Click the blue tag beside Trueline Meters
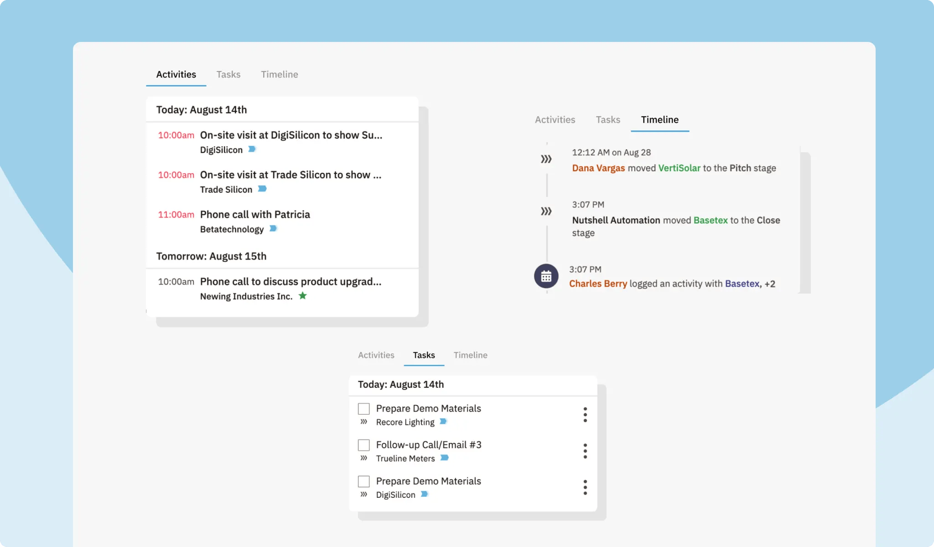Viewport: 934px width, 547px height. [445, 458]
